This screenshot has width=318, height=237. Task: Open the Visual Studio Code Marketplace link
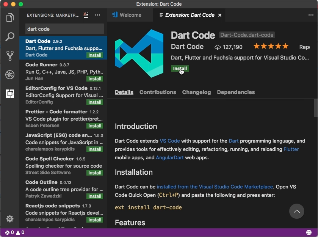pos(215,187)
